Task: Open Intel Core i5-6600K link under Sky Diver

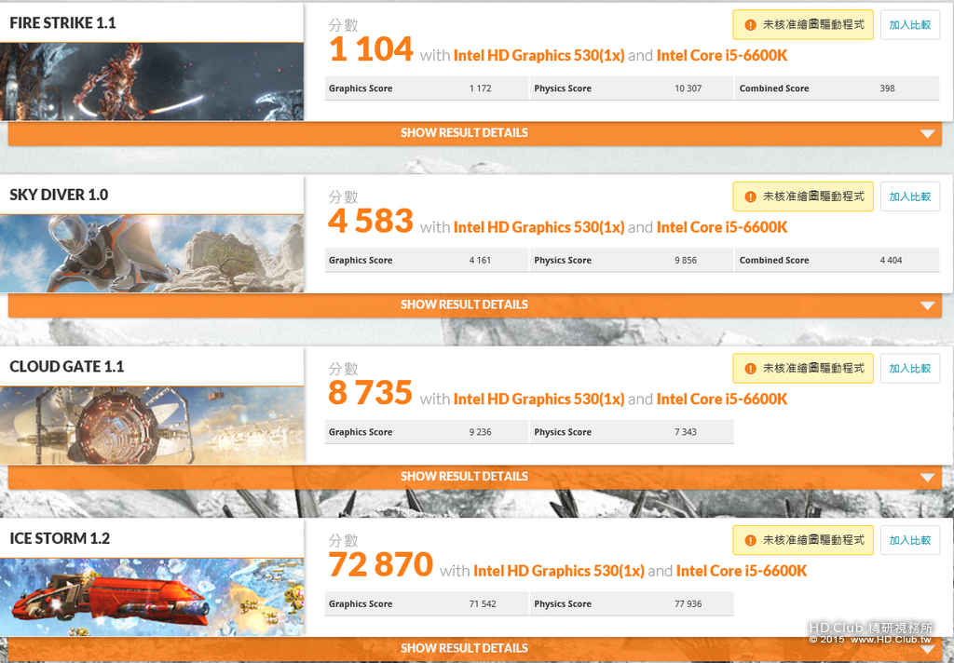Action: click(722, 227)
